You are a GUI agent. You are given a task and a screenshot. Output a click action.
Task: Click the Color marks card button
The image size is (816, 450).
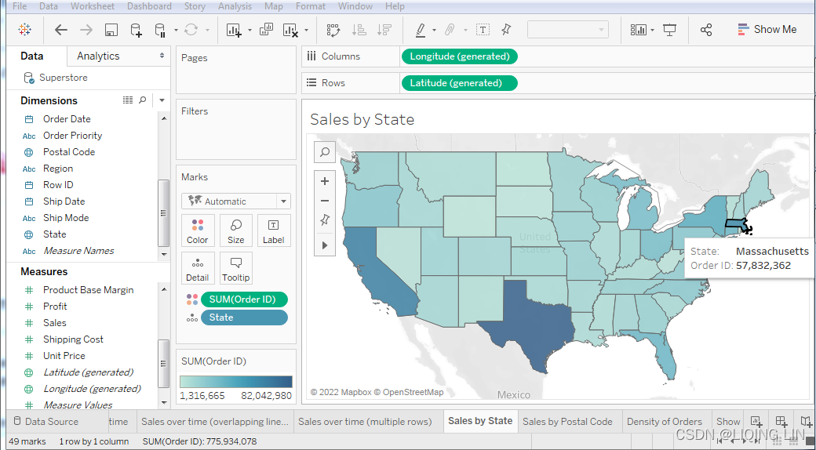pyautogui.click(x=197, y=230)
